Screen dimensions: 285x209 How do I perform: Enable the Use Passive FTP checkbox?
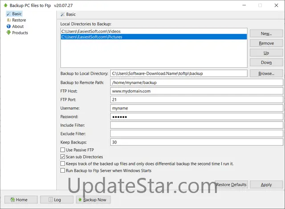[x=63, y=150]
